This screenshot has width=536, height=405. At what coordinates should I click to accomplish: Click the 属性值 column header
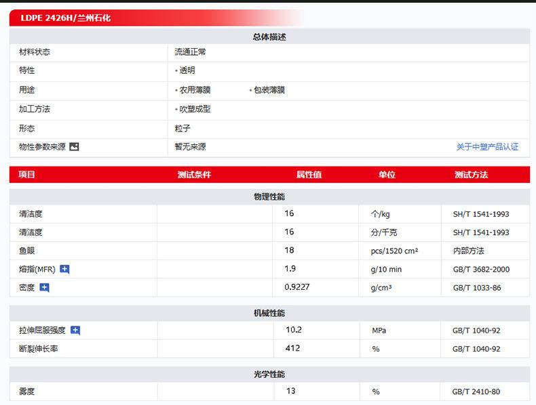pyautogui.click(x=309, y=175)
